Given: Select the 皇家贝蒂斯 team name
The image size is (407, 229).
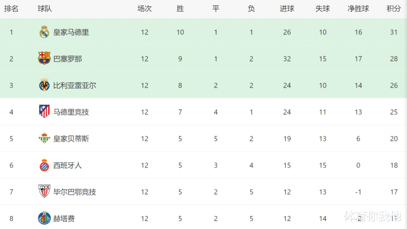Looking at the screenshot, I should (x=71, y=138).
